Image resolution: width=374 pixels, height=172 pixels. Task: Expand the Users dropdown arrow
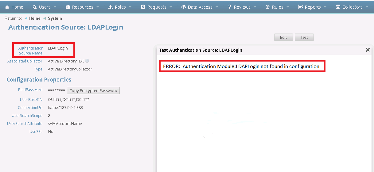[x=55, y=7]
